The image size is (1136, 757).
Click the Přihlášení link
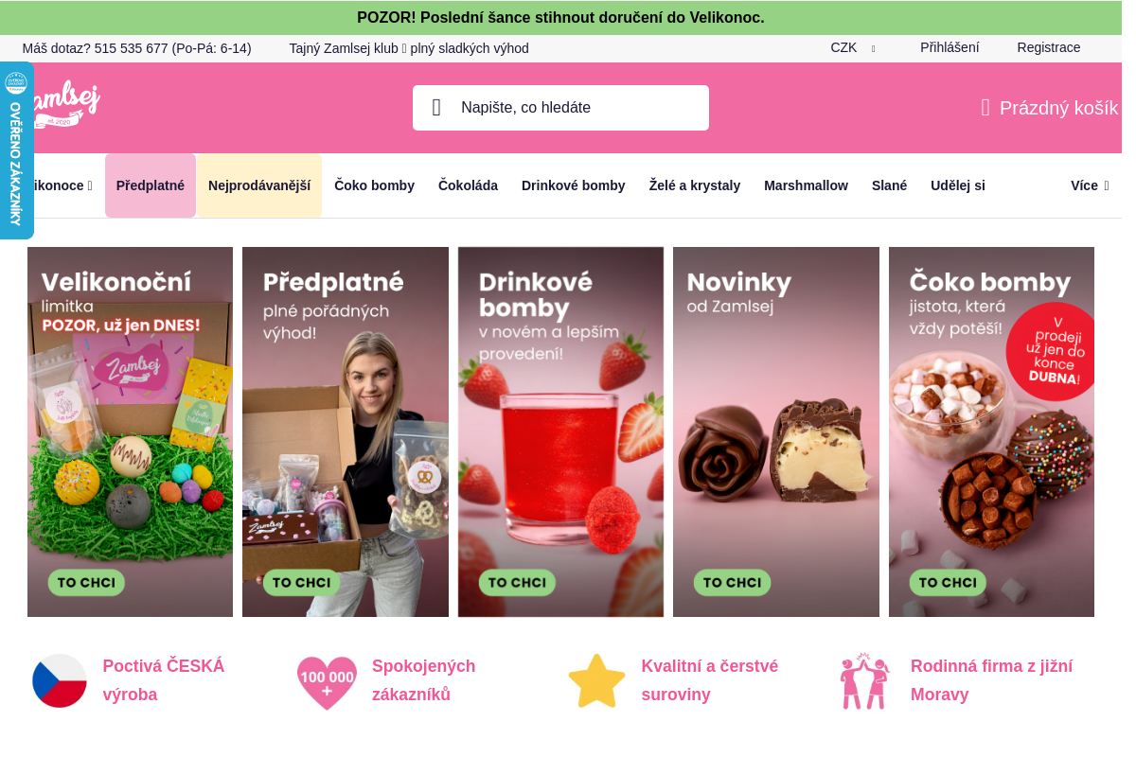950,47
